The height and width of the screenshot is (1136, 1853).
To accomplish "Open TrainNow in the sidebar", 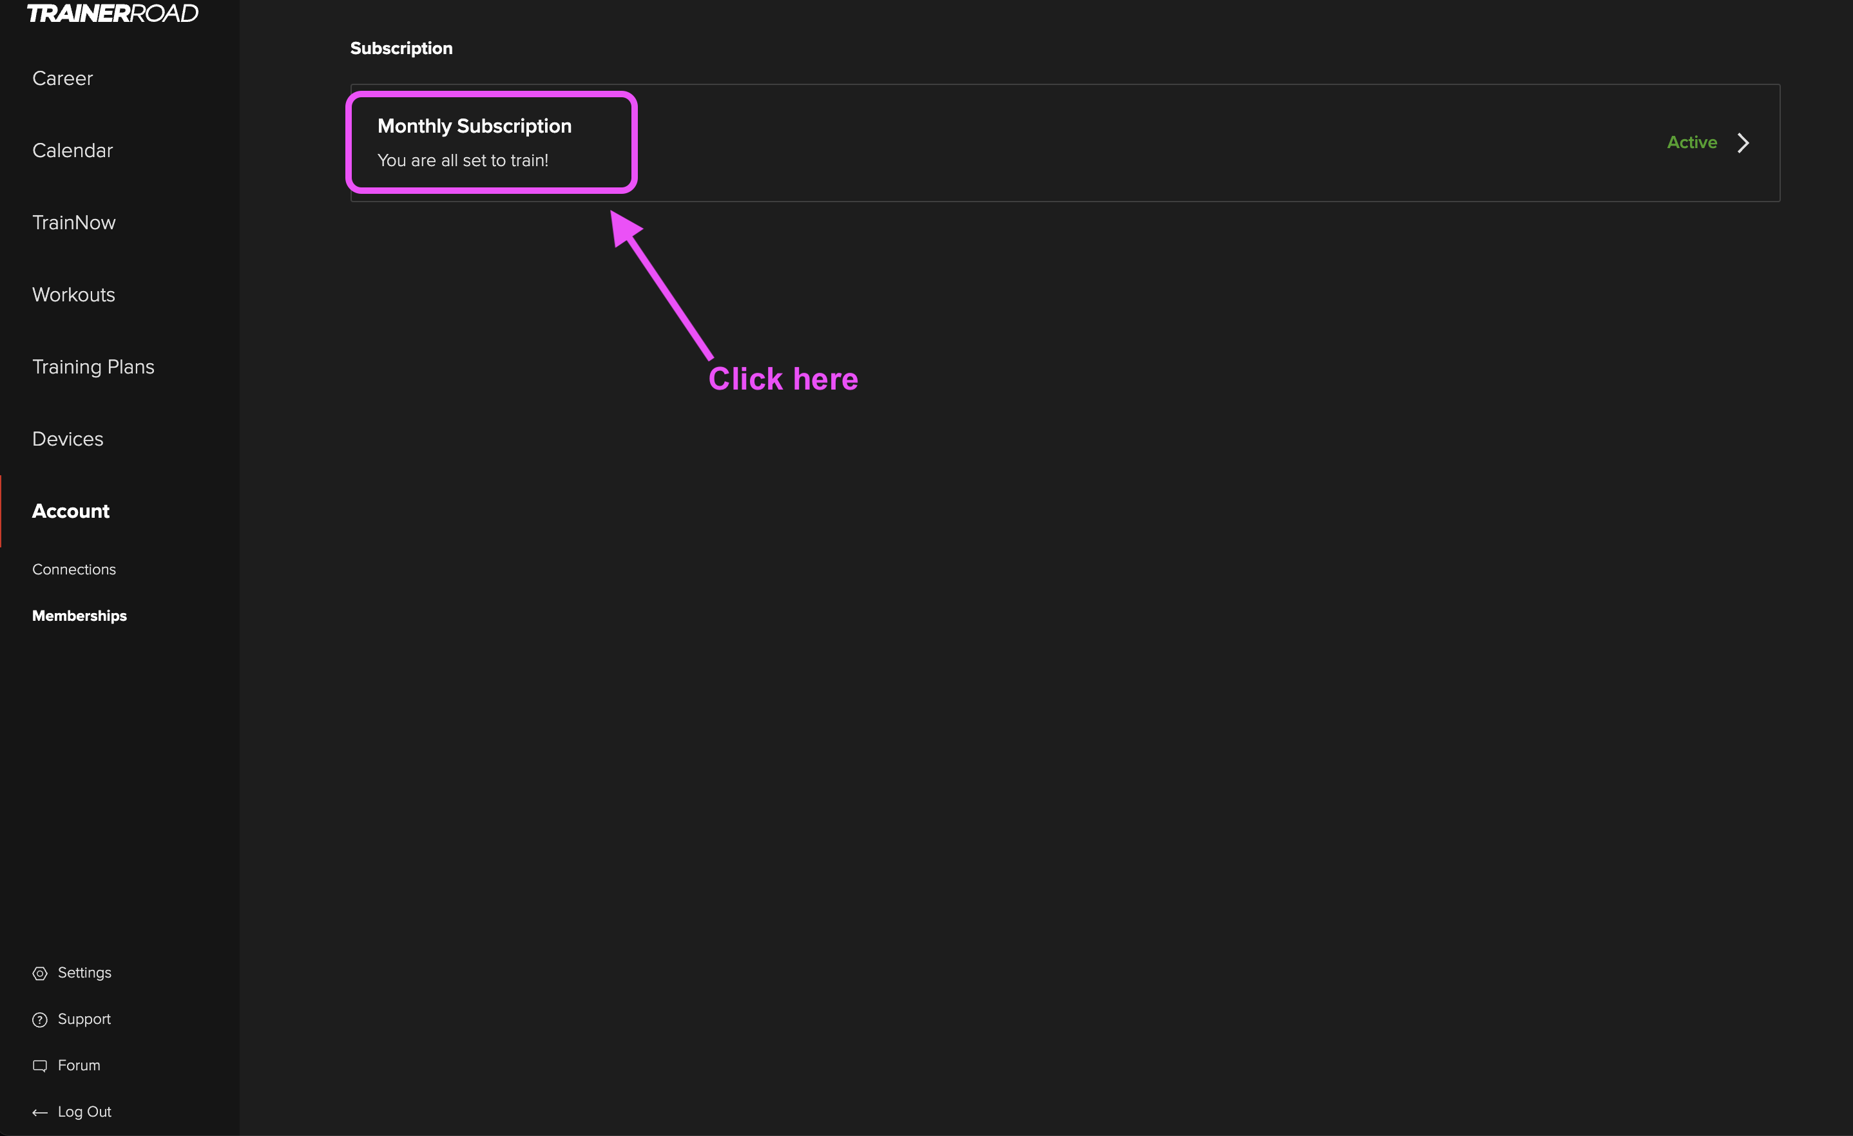I will [73, 223].
